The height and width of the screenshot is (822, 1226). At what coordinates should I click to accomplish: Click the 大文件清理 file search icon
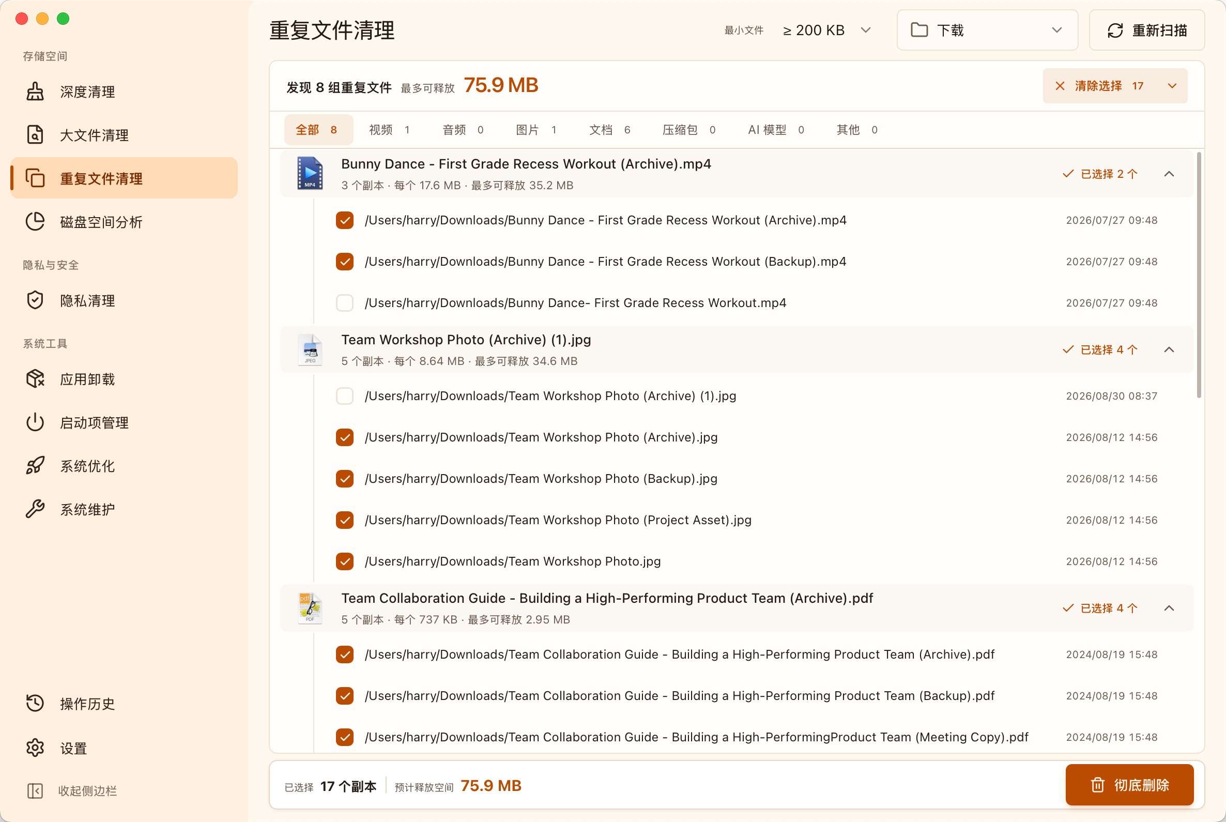click(x=35, y=135)
